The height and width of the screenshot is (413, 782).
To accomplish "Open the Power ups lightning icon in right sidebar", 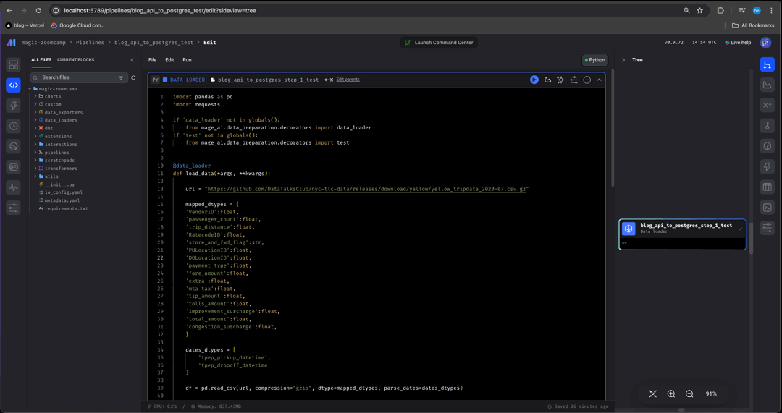I will (767, 167).
